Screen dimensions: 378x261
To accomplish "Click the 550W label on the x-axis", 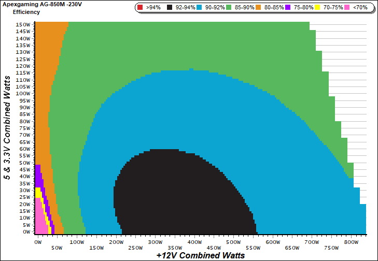I will pyautogui.click(x=253, y=248).
